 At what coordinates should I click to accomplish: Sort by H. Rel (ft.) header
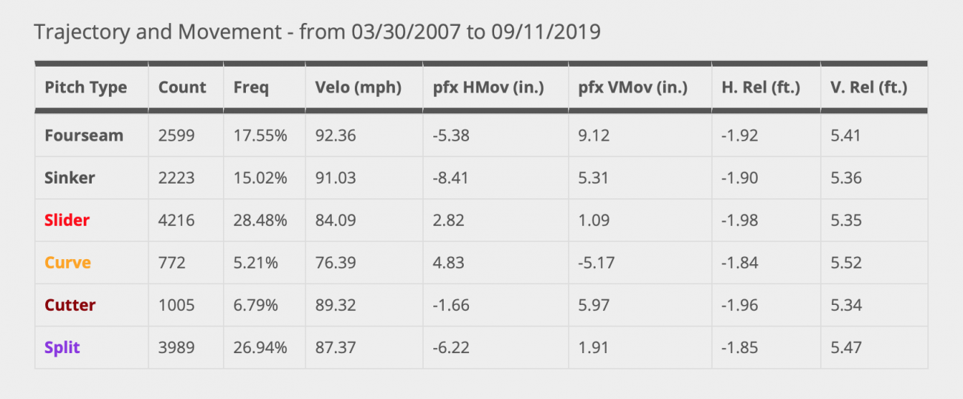761,87
